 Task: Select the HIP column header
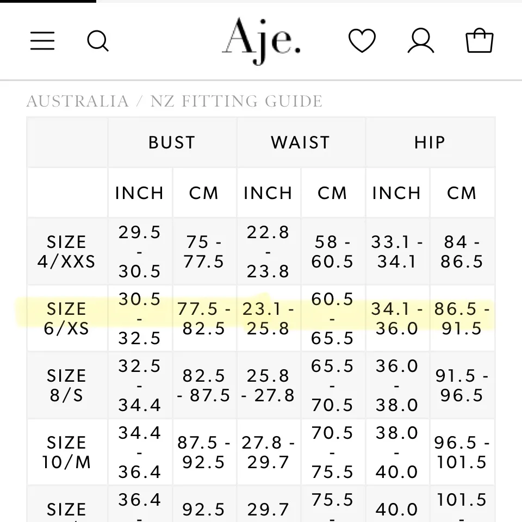click(x=430, y=142)
